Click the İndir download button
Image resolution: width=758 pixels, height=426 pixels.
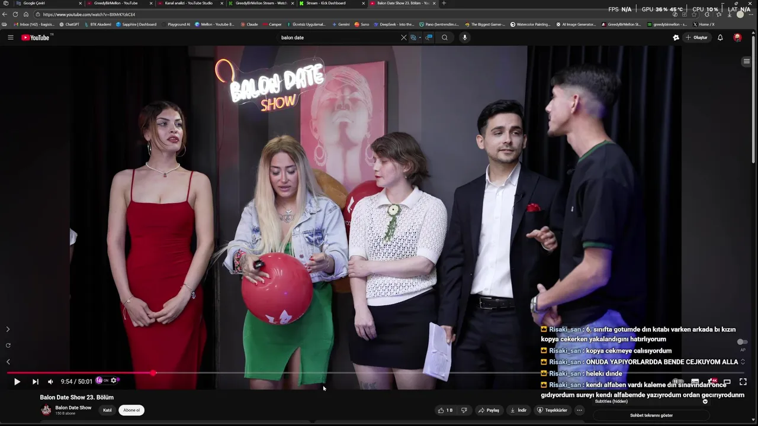(x=518, y=410)
